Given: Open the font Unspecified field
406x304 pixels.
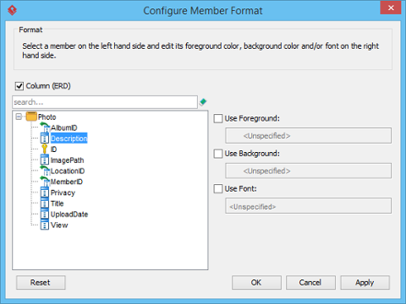Looking at the screenshot, I should (x=308, y=206).
